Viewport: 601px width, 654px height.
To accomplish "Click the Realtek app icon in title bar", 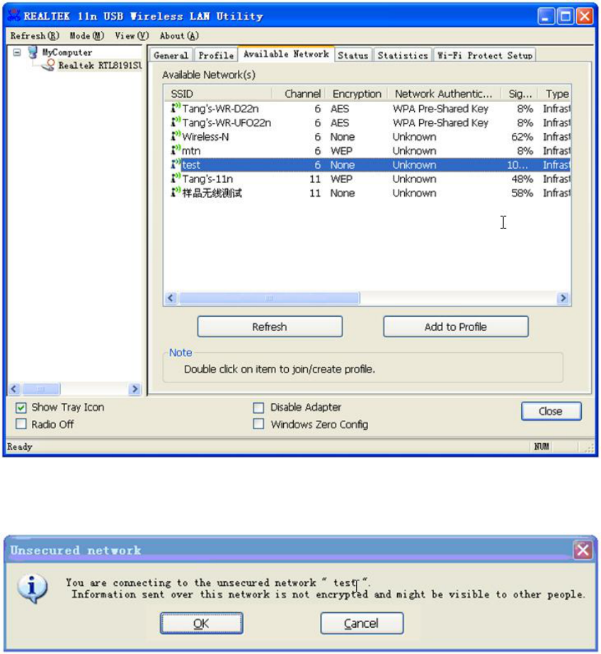I will 13,16.
